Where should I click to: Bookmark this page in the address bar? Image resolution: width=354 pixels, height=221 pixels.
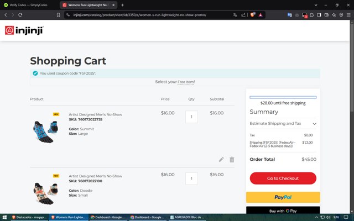click(x=59, y=15)
